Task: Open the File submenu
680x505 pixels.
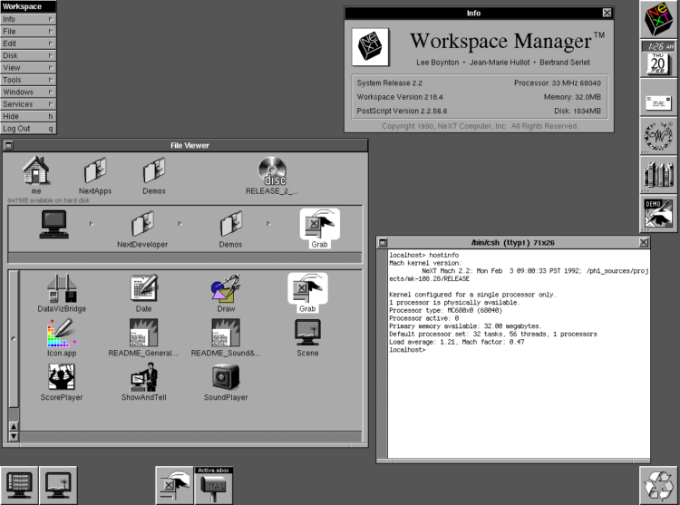Action: [28, 31]
